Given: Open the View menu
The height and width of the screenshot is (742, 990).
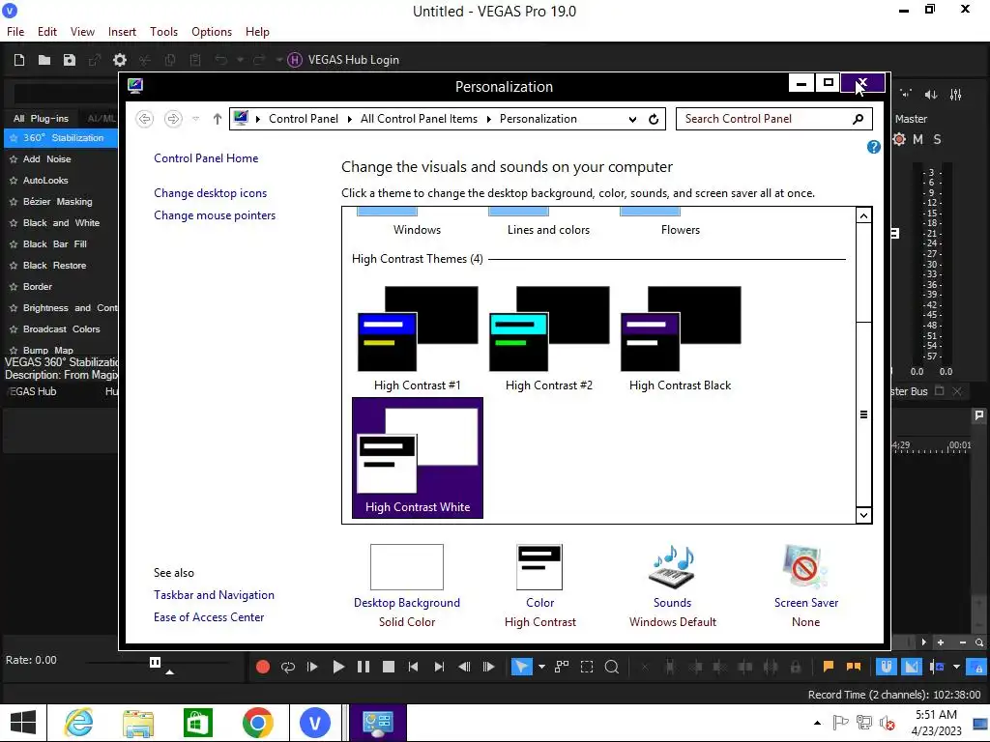Looking at the screenshot, I should point(83,32).
